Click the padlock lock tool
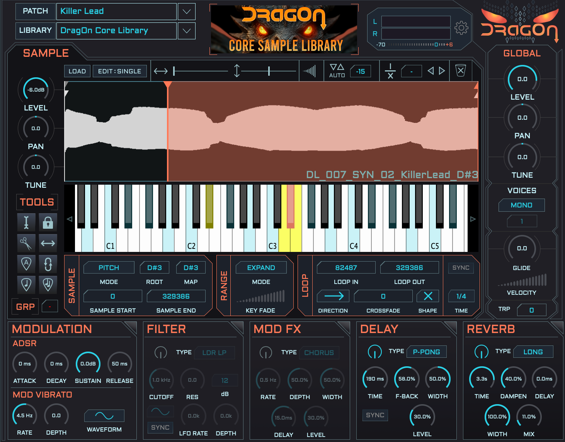 pyautogui.click(x=48, y=223)
